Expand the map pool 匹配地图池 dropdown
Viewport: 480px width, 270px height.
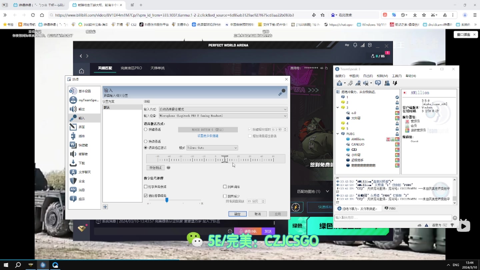(327, 191)
